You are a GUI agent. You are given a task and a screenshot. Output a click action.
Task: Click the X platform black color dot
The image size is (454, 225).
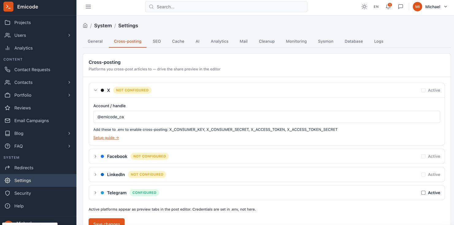pos(102,90)
